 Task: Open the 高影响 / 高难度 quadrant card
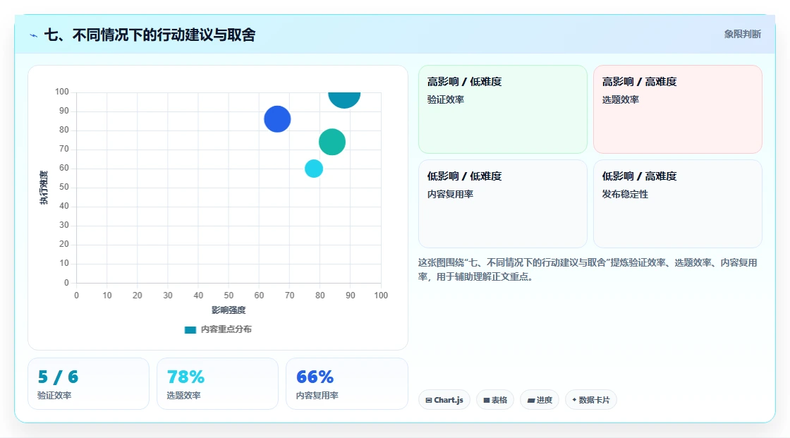coord(678,109)
